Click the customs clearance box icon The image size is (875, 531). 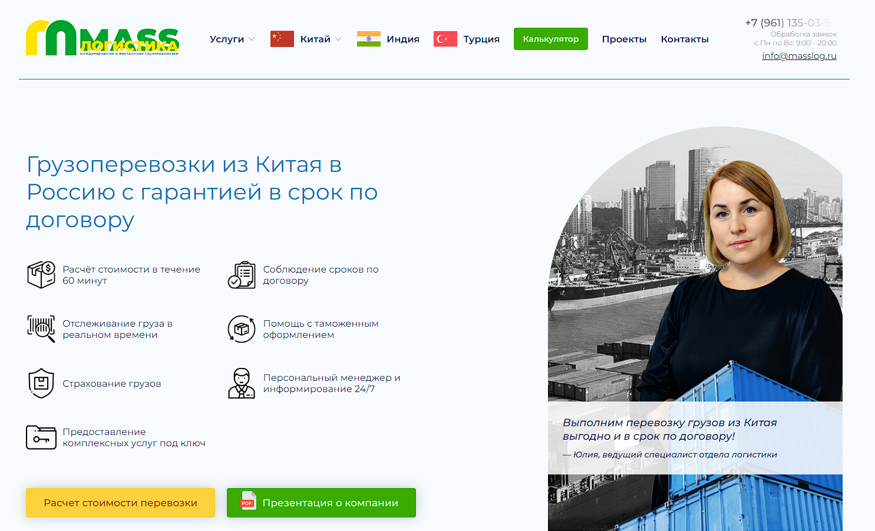pos(242,328)
